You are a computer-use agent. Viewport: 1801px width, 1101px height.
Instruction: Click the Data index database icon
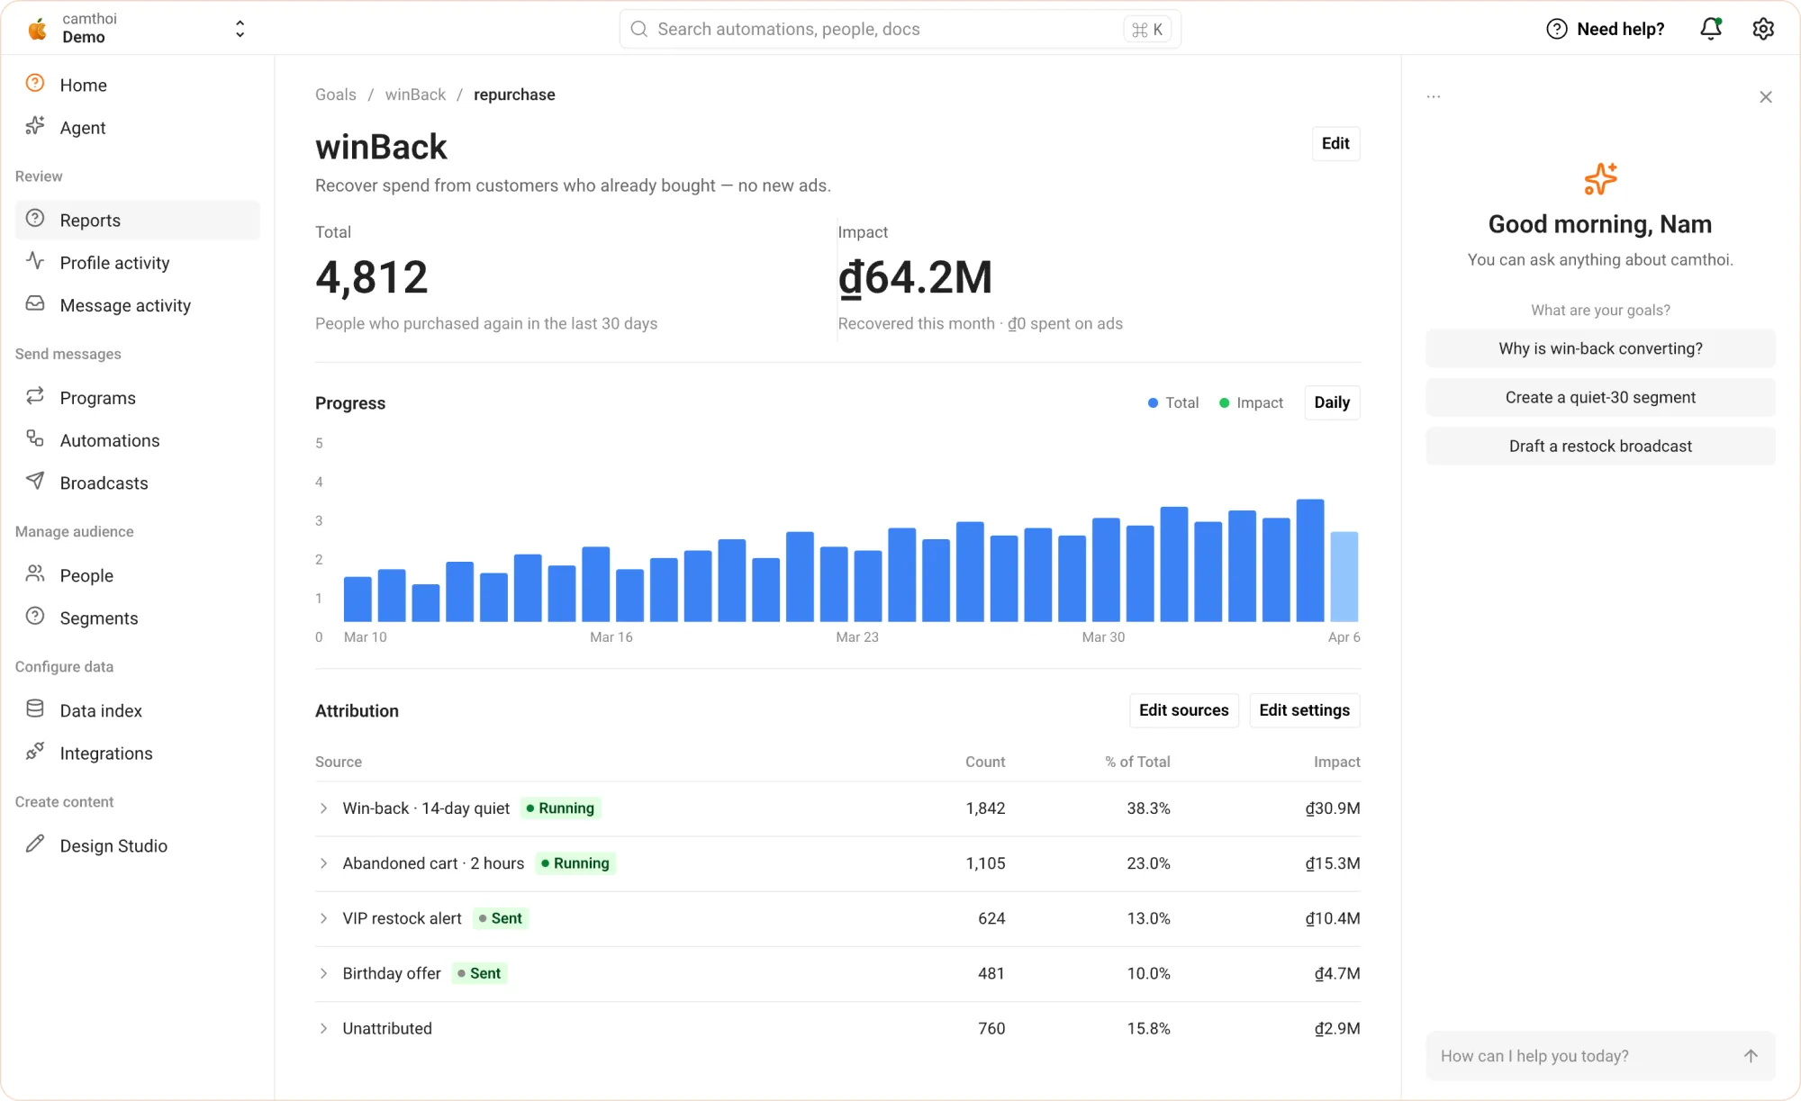[35, 708]
